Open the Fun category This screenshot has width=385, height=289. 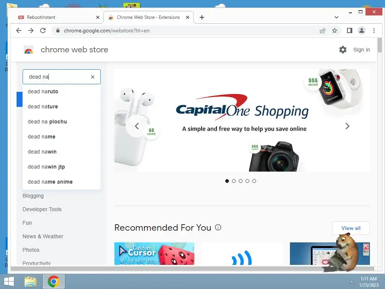pos(27,223)
